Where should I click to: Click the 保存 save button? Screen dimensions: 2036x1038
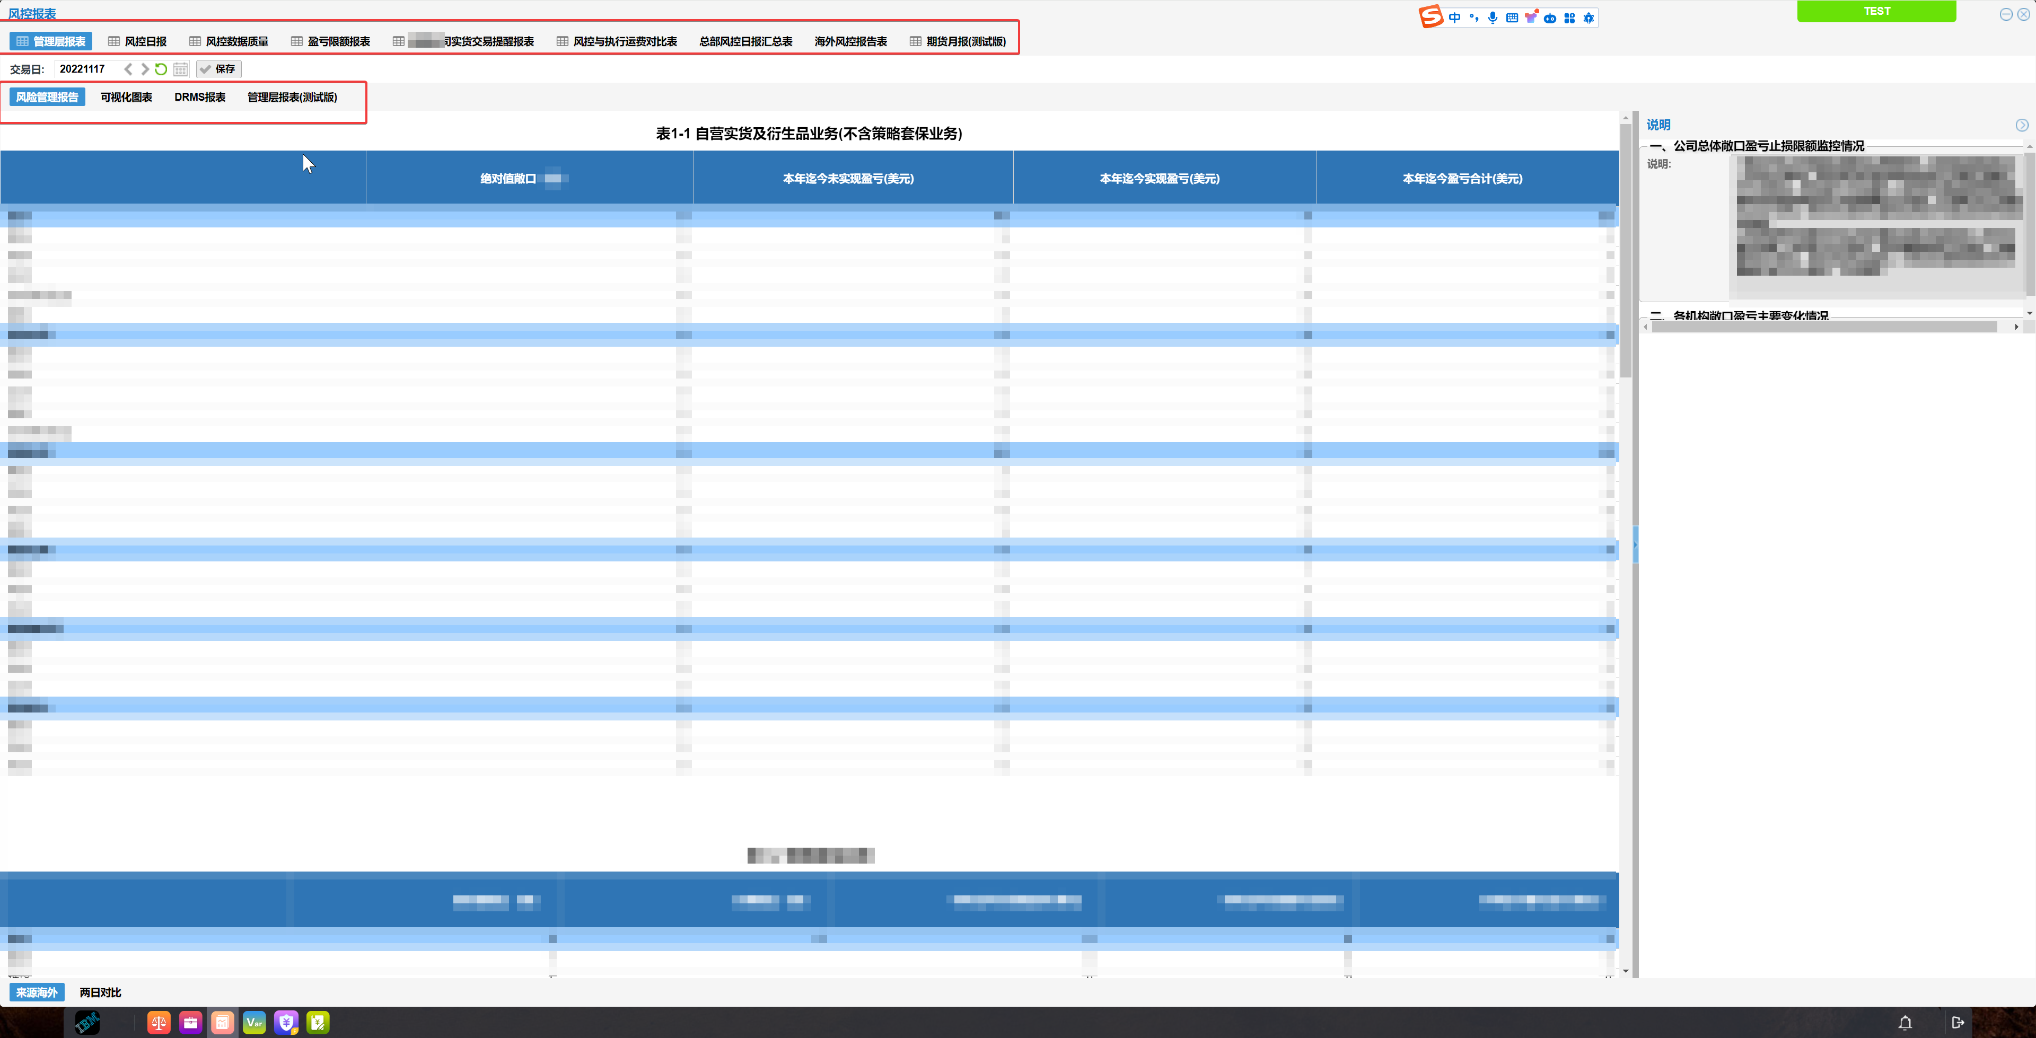coord(218,69)
